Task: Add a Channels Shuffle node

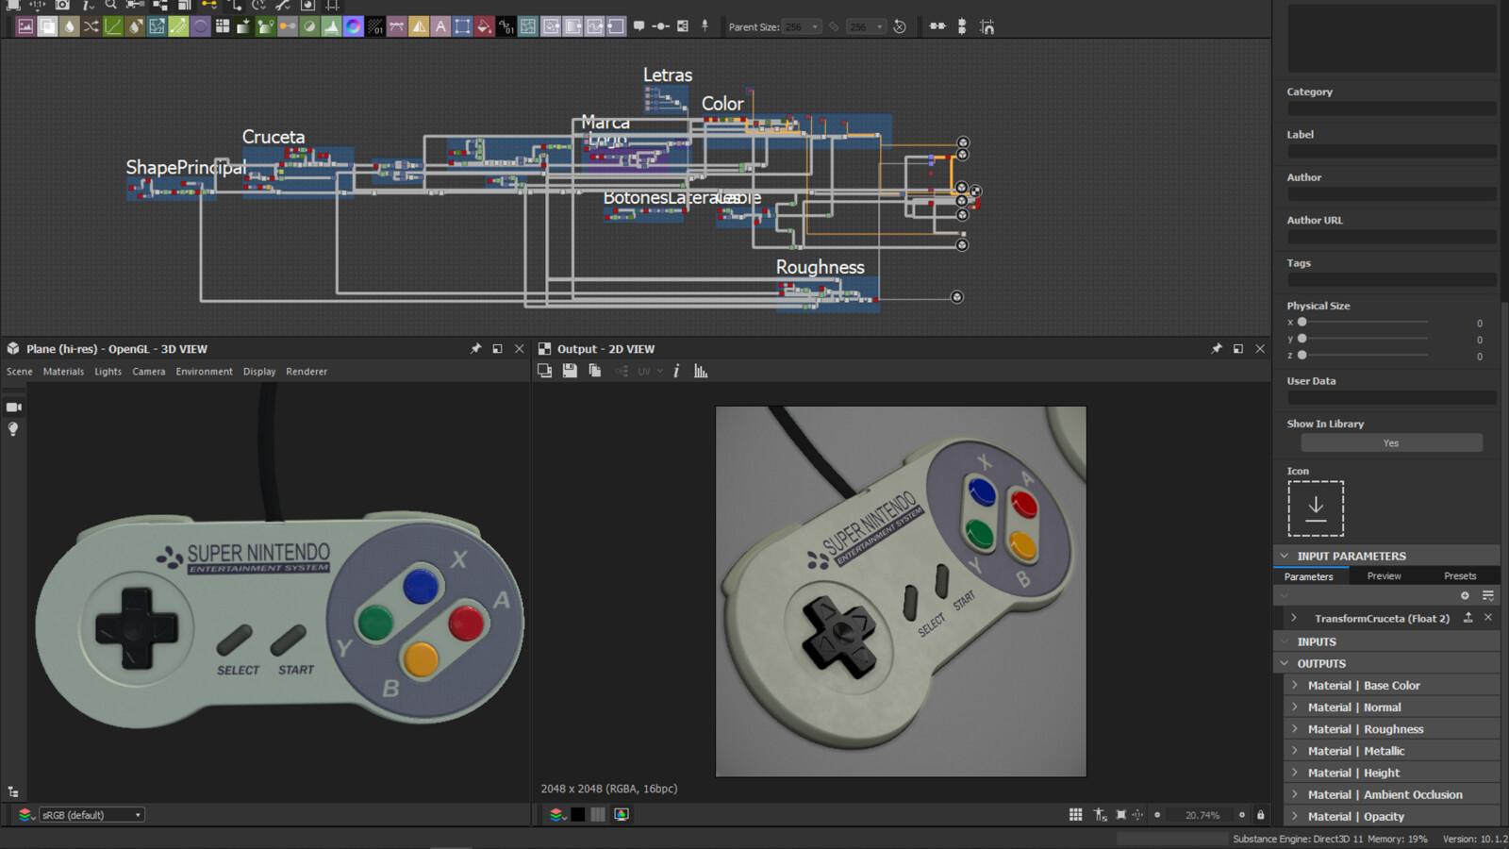Action: pos(91,26)
